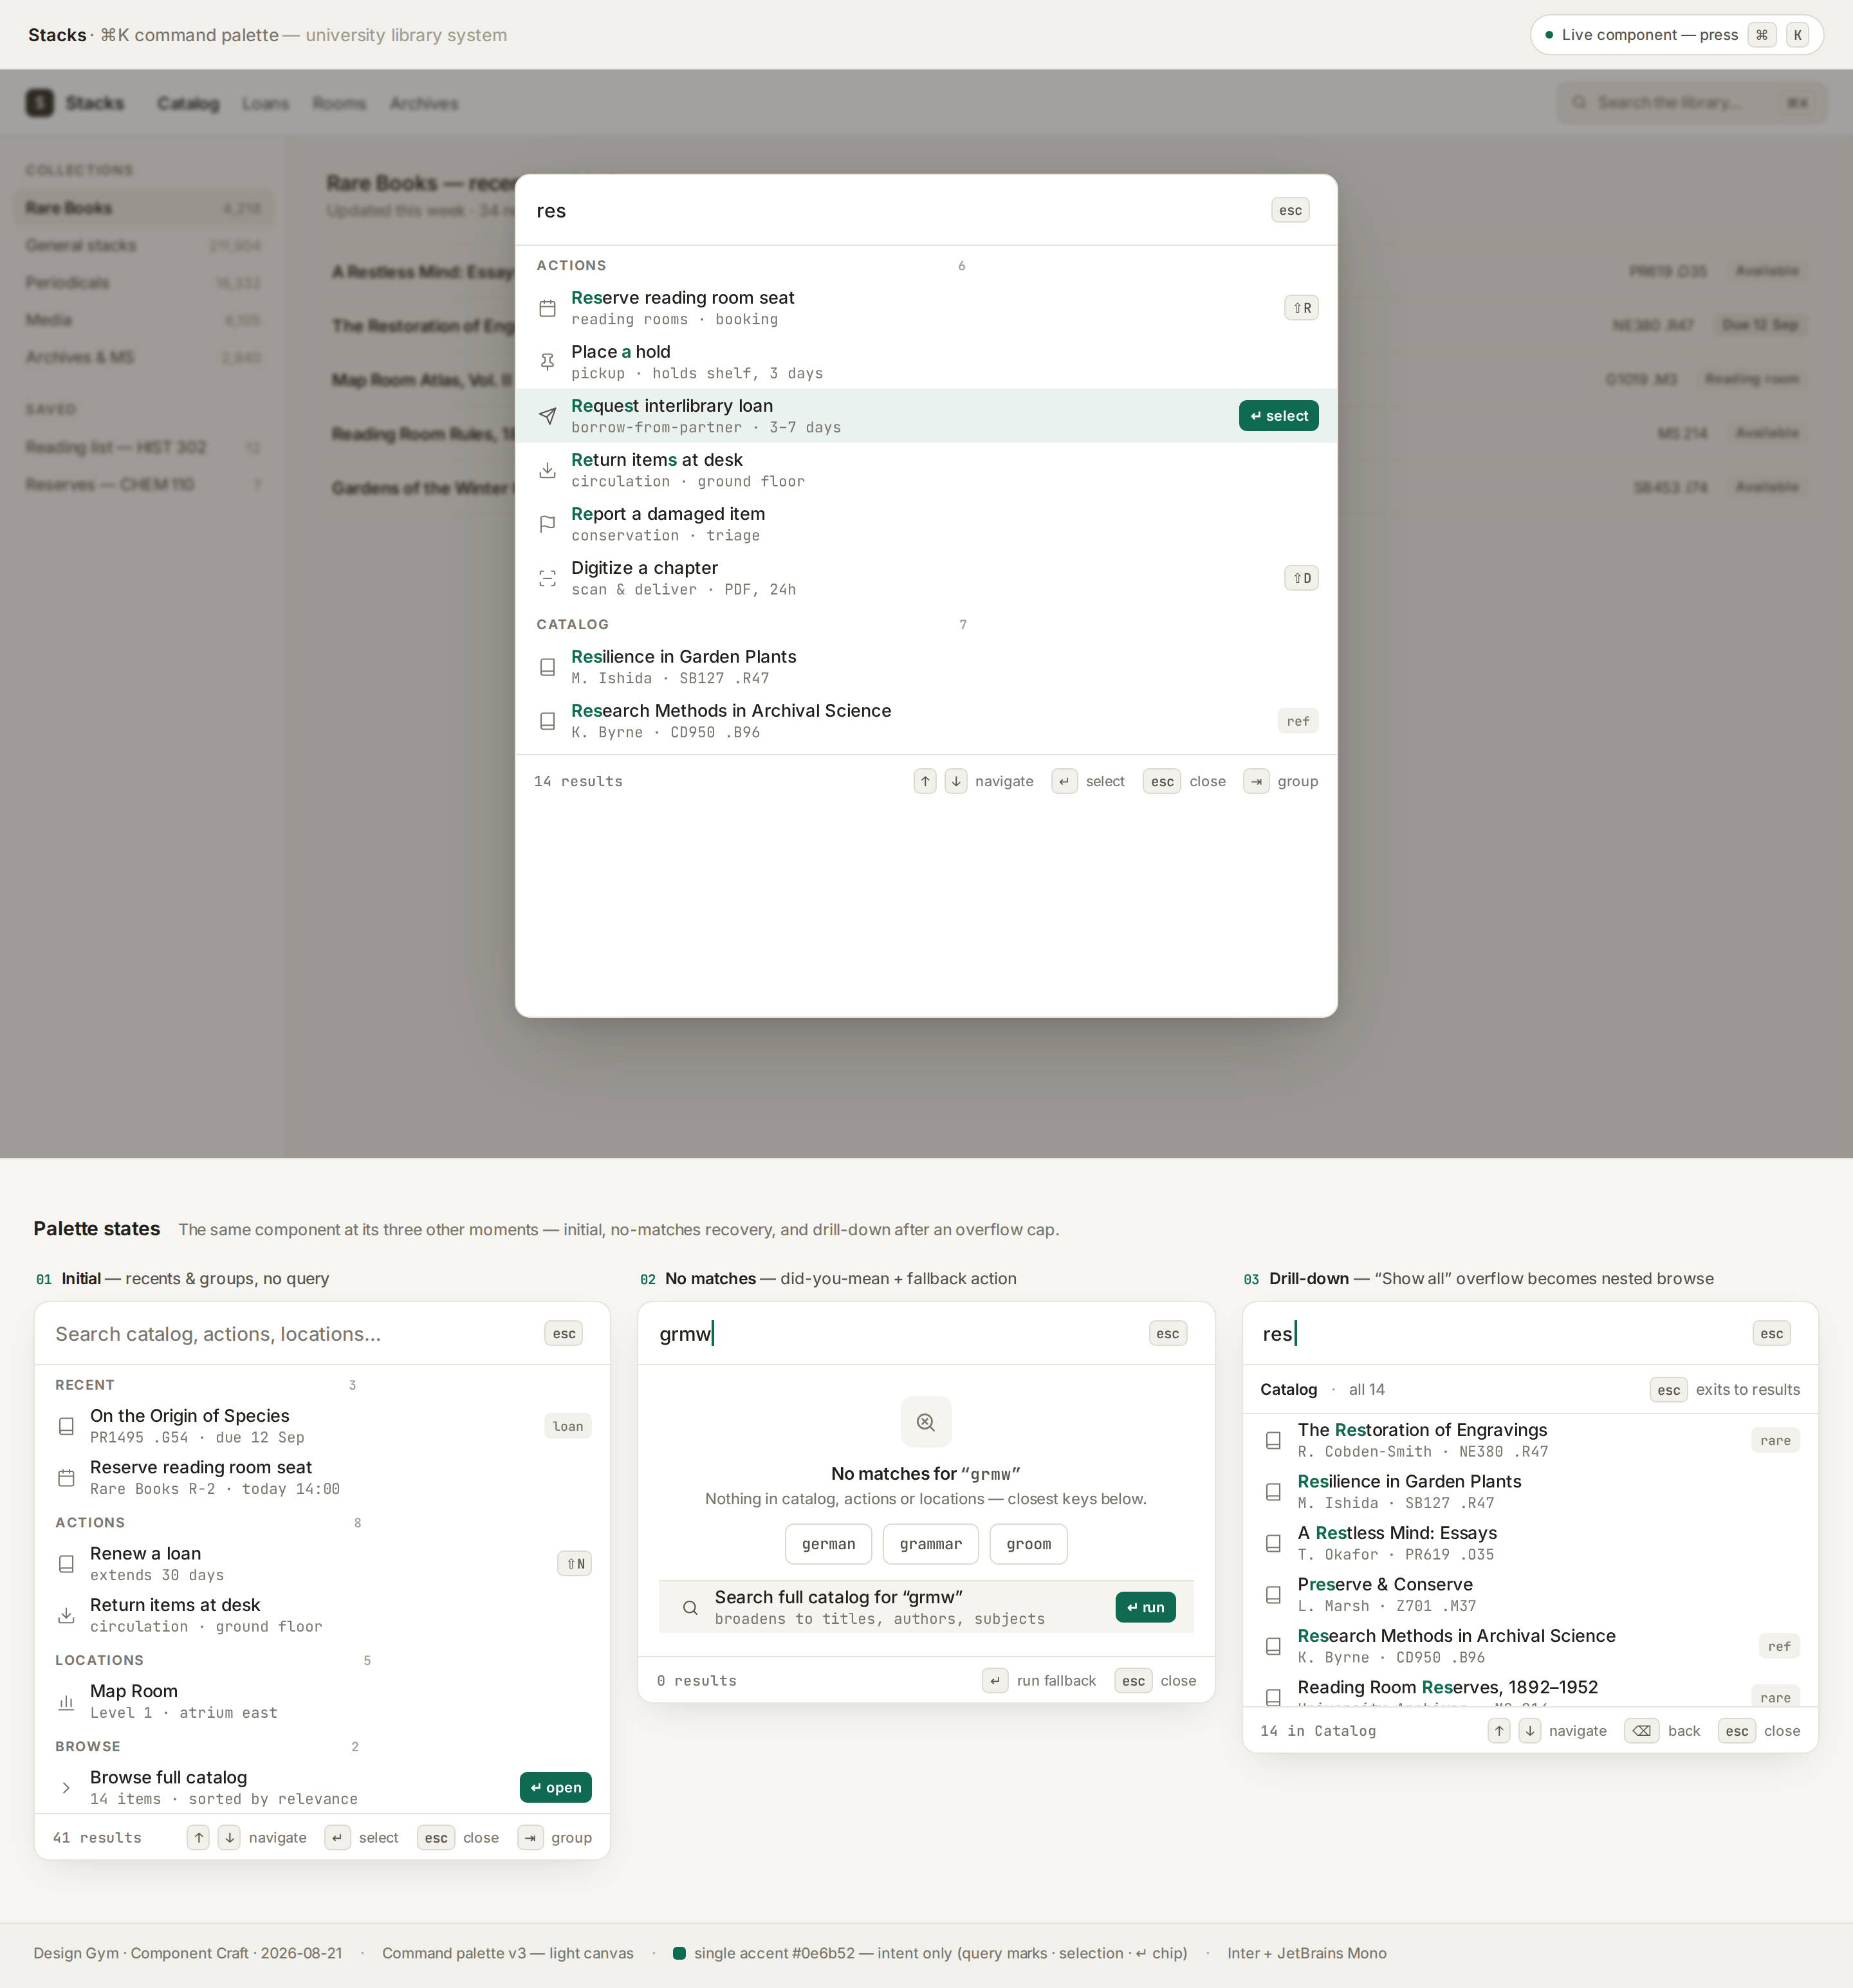The height and width of the screenshot is (1988, 1853).
Task: Click the tab-key icon next to group in main palette footer
Action: click(x=1256, y=781)
